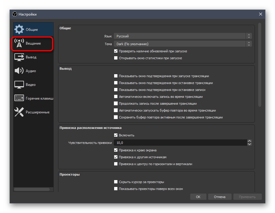Click the sidebar horizontal scrollbar
Viewport: 275px width, 213px height.
pyautogui.click(x=32, y=189)
